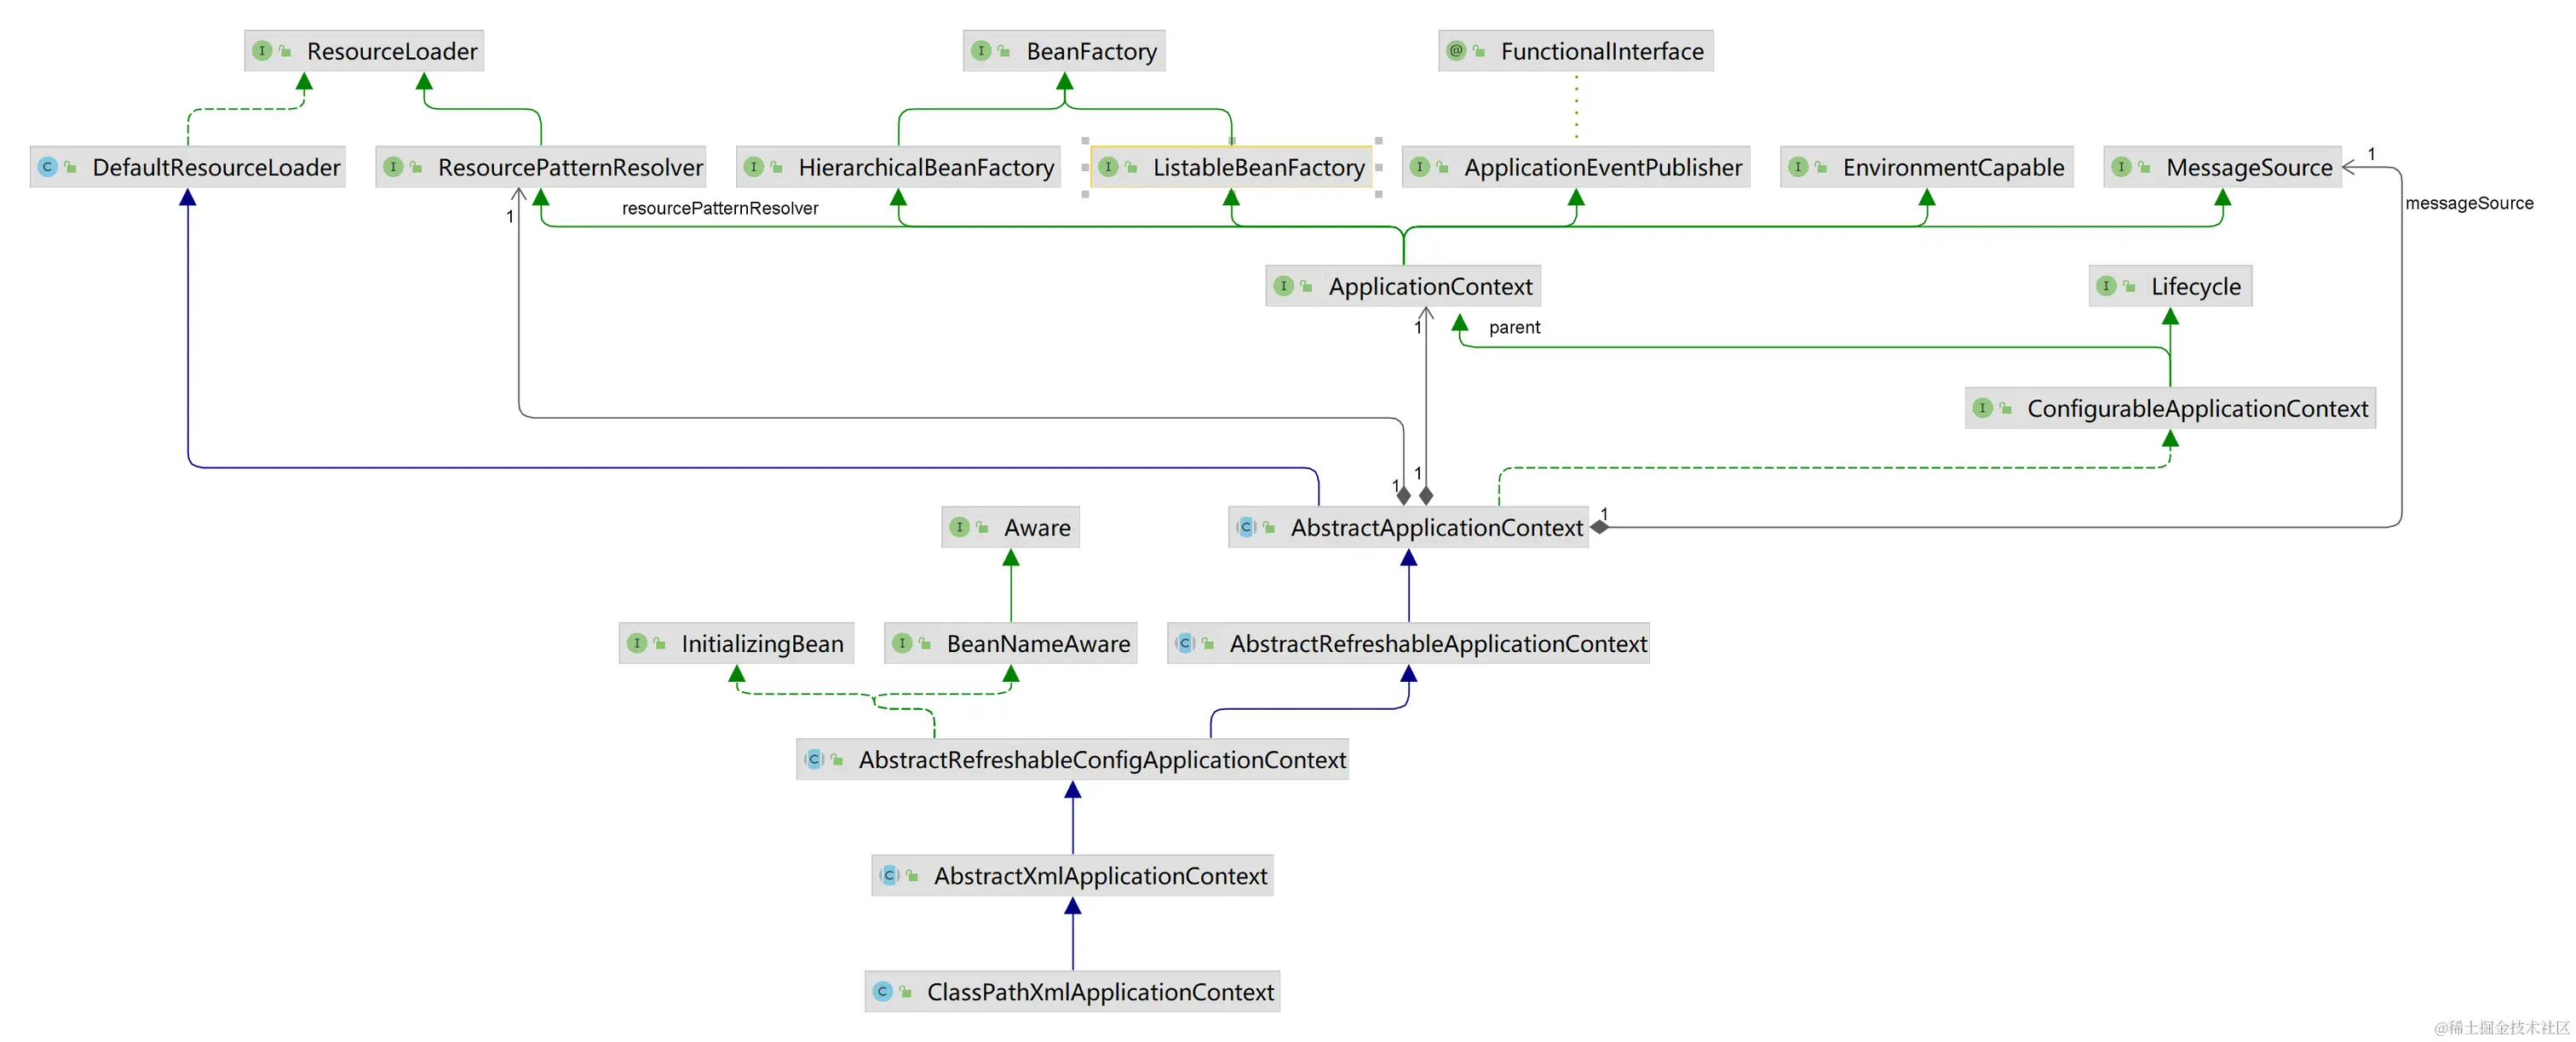This screenshot has width=2576, height=1042.
Task: Click the abstract class icon on AbstractXmlApplicationContext
Action: (x=889, y=876)
